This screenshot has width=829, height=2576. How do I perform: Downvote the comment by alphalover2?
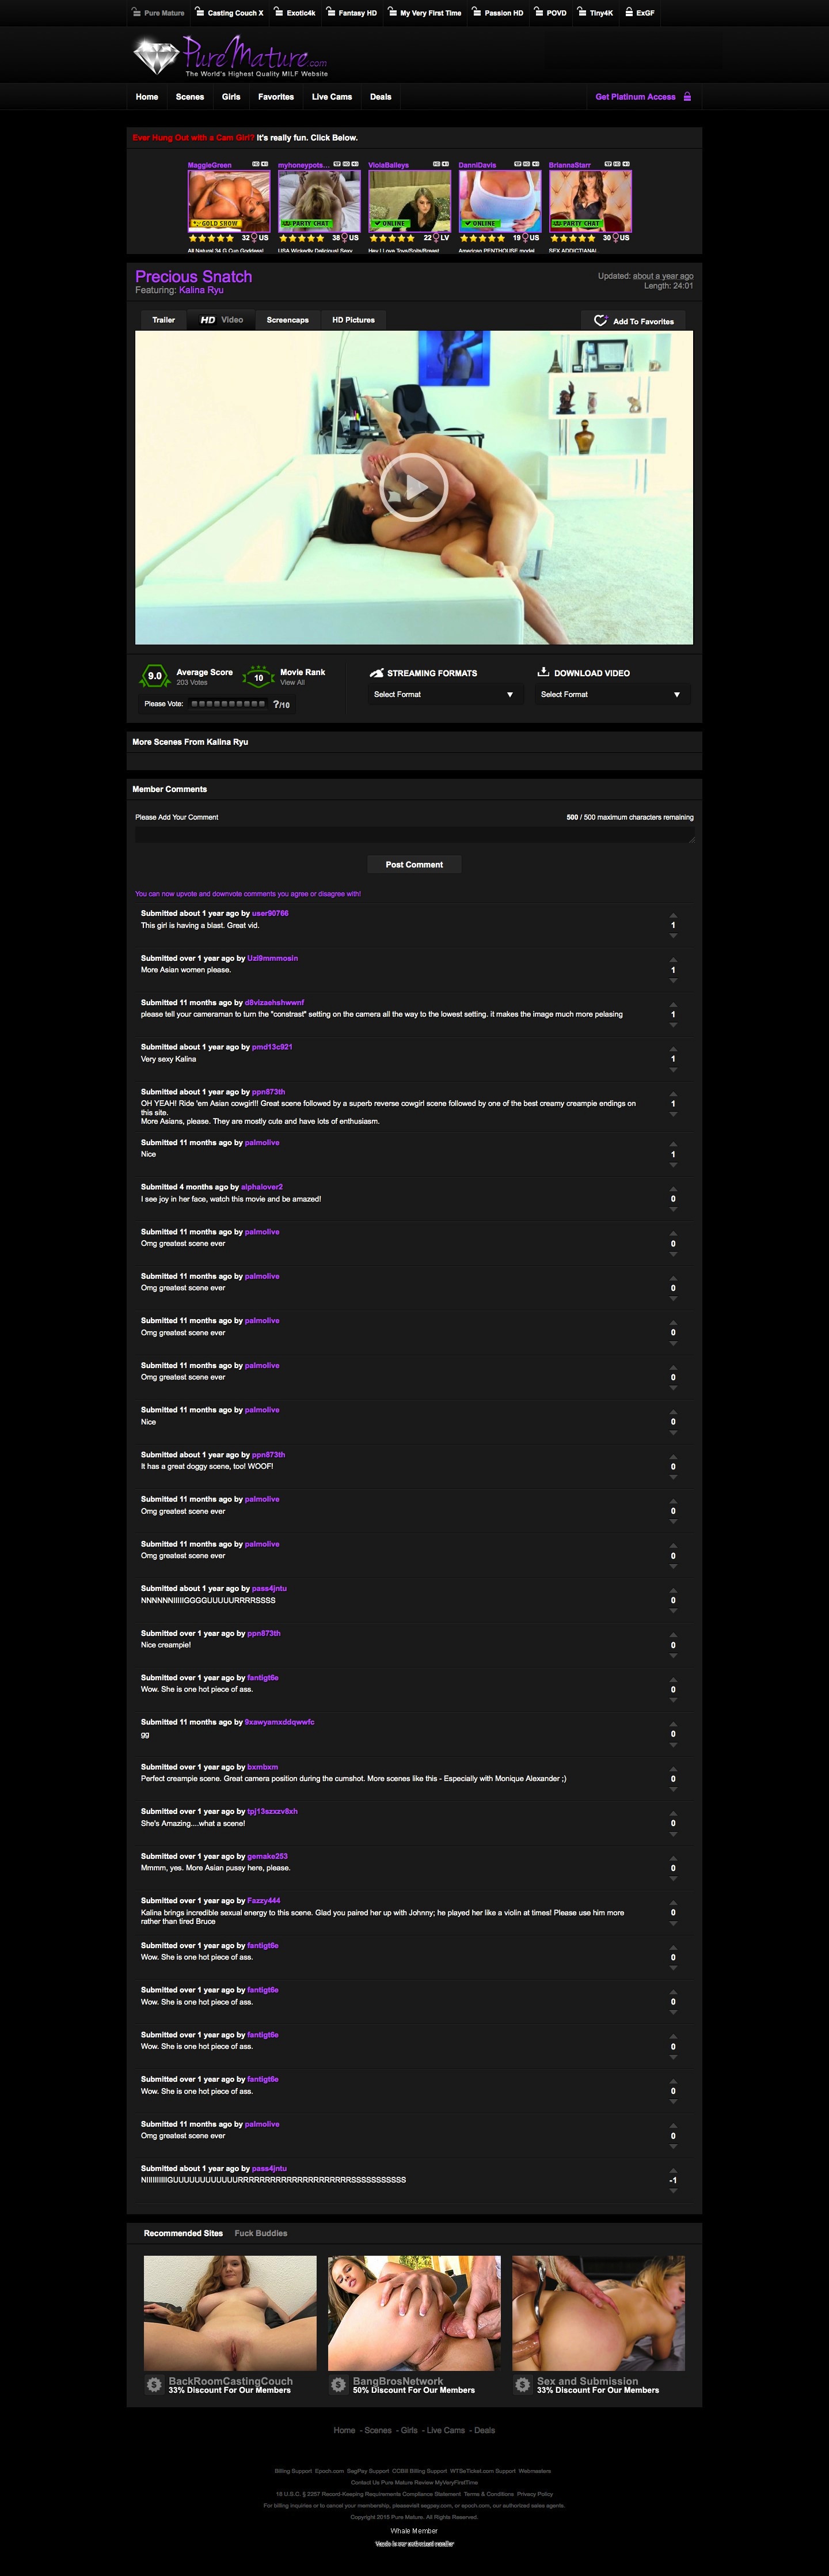click(673, 1209)
